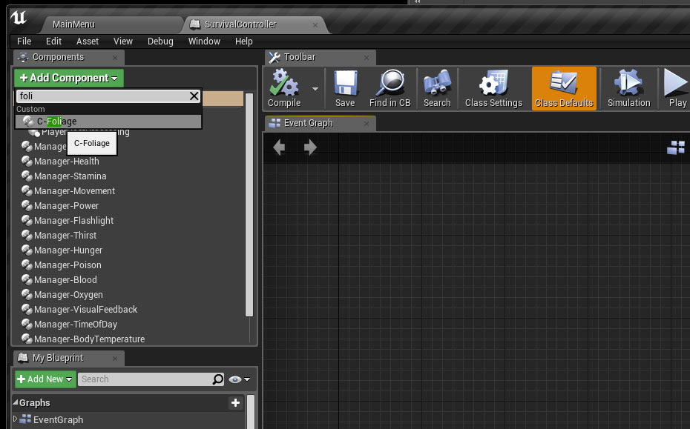Open the eye view options in My Blueprint

coord(239,379)
